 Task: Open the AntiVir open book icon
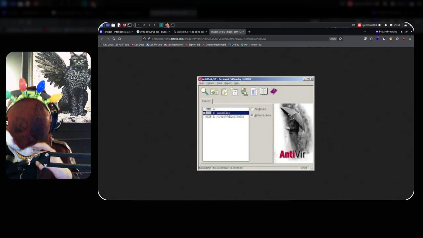[263, 92]
